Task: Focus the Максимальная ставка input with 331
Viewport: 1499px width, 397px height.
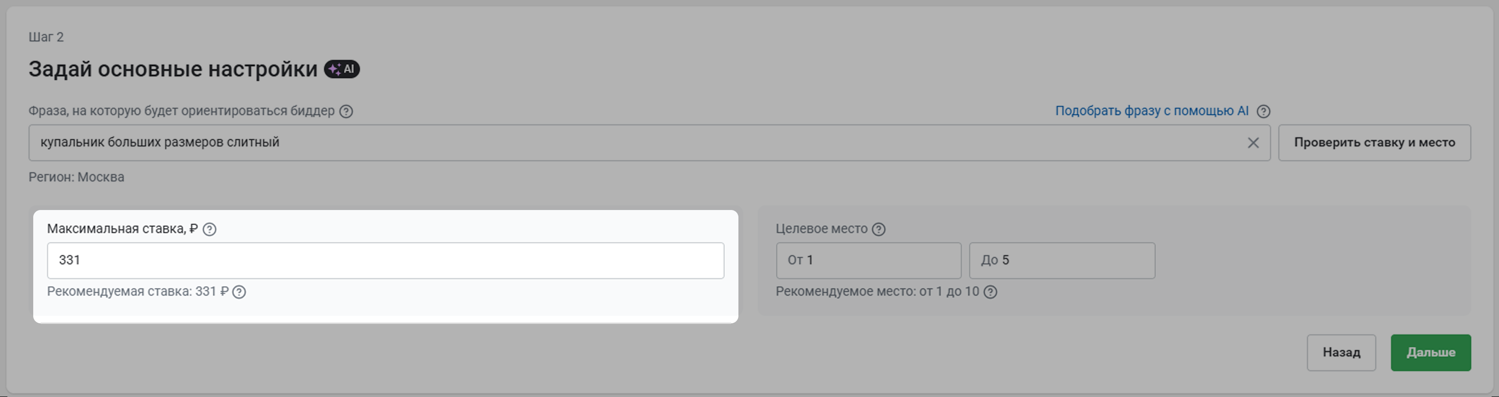Action: point(386,261)
